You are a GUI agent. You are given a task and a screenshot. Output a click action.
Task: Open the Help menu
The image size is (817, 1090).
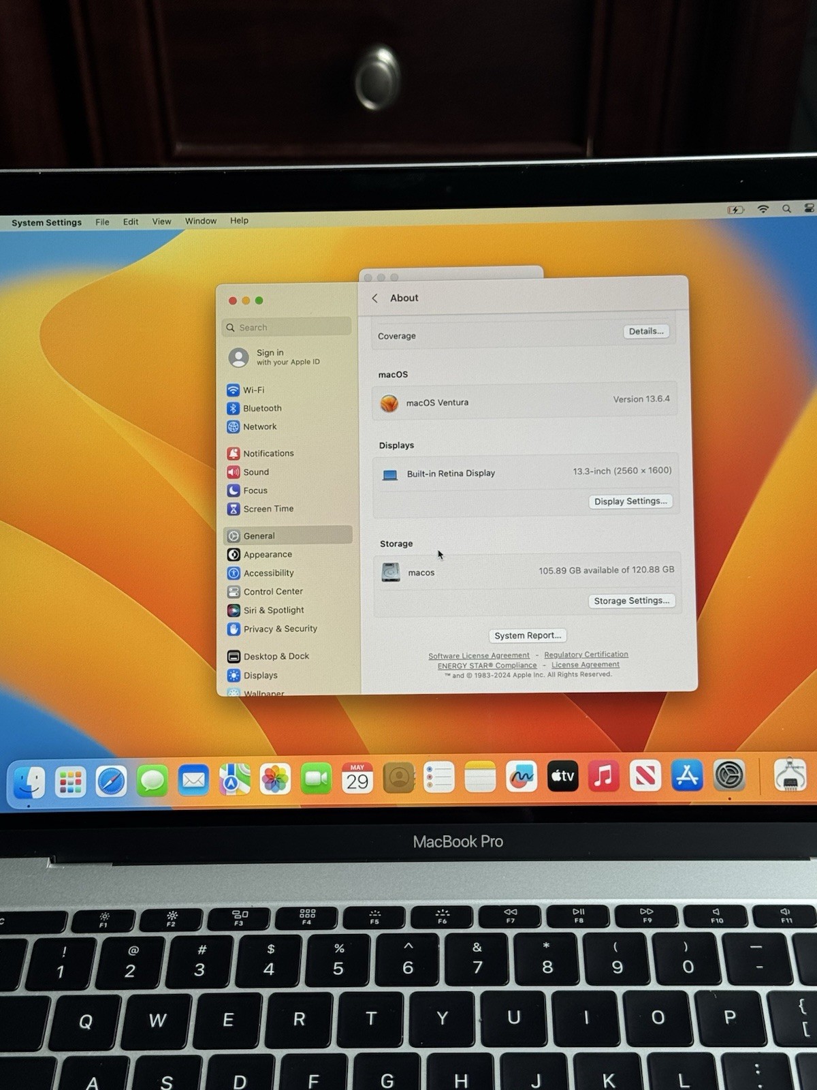[239, 220]
